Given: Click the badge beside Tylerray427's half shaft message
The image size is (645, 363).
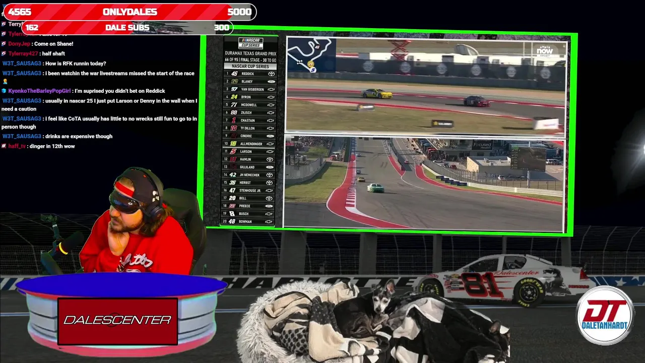Looking at the screenshot, I should pos(4,53).
